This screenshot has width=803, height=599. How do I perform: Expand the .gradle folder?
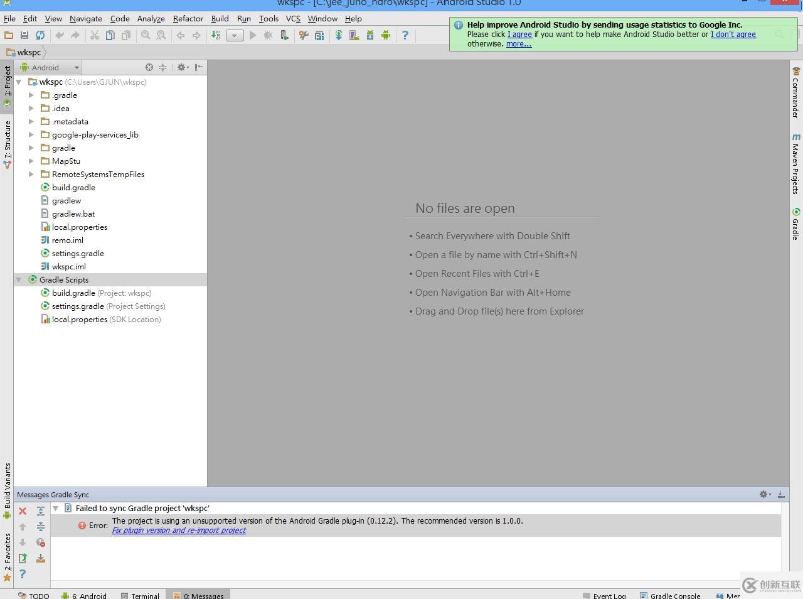[31, 95]
